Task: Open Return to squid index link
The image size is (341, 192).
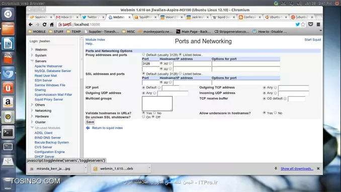Action: coord(107,128)
